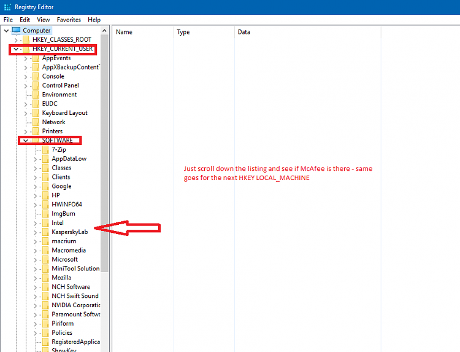Click the Environment folder icon
This screenshot has width=460, height=352.
pyautogui.click(x=36, y=95)
